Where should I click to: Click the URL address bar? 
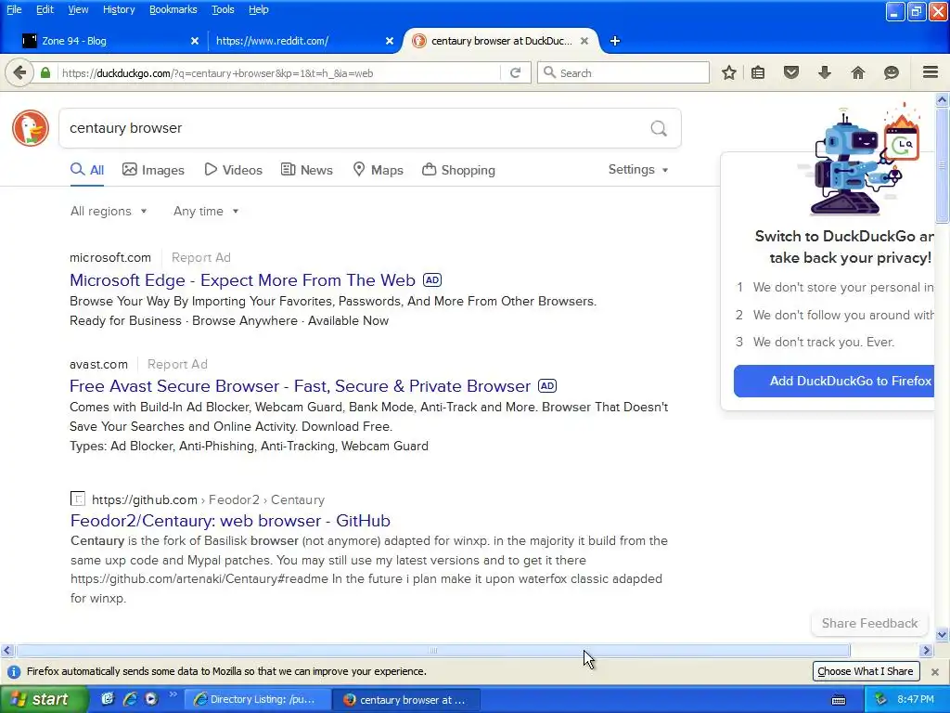(x=278, y=72)
